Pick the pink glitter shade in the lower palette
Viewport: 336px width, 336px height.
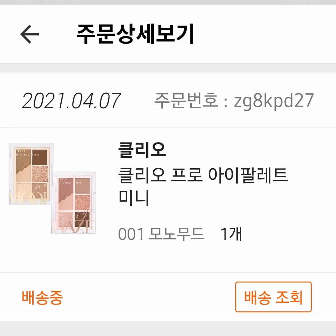pyautogui.click(x=82, y=203)
